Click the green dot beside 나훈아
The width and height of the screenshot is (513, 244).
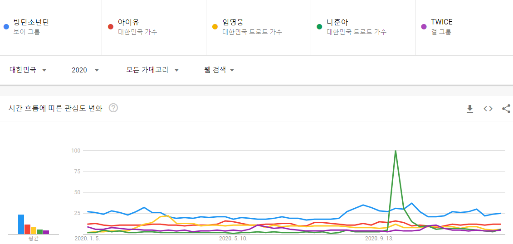coord(319,27)
